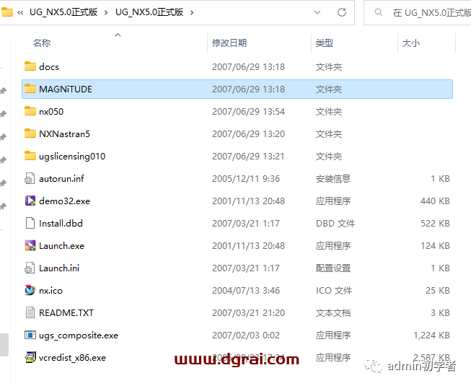The width and height of the screenshot is (471, 386).
Task: Click the demo32.exe application icon
Action: 30,201
